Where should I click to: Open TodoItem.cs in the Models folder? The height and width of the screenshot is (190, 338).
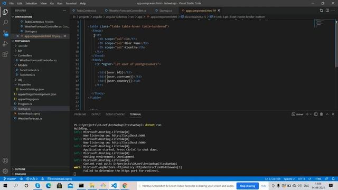pos(27,75)
